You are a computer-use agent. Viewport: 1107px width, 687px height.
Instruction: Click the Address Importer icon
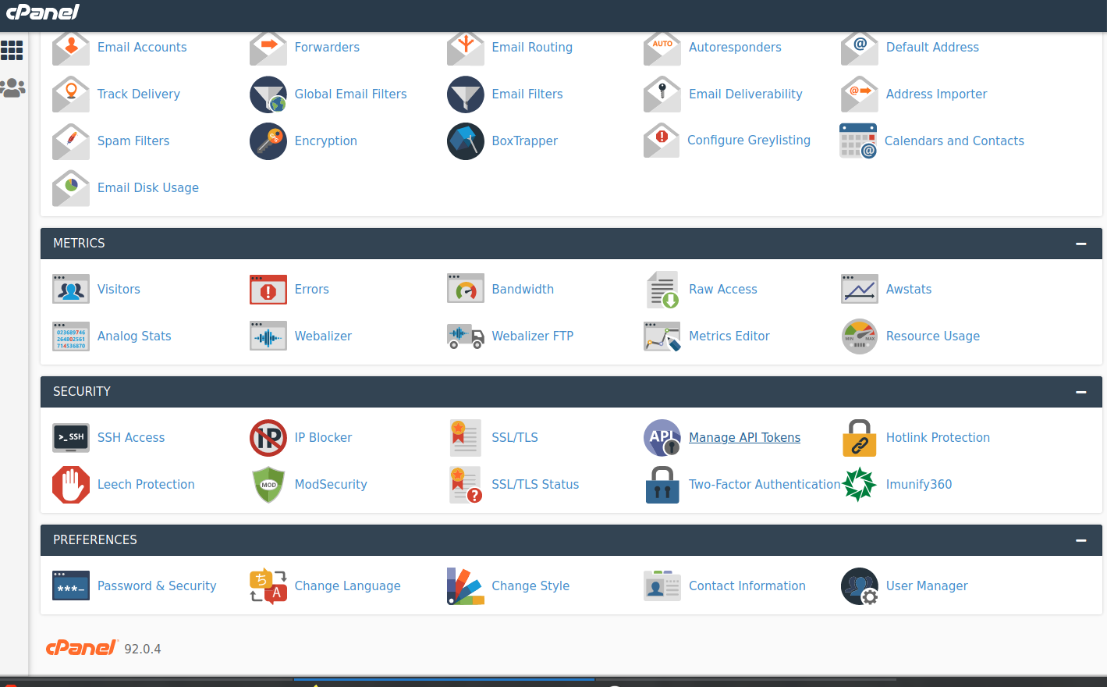pyautogui.click(x=860, y=94)
